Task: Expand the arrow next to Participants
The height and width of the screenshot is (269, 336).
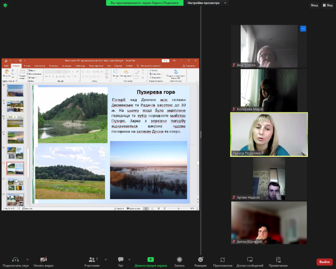Action: (105, 260)
